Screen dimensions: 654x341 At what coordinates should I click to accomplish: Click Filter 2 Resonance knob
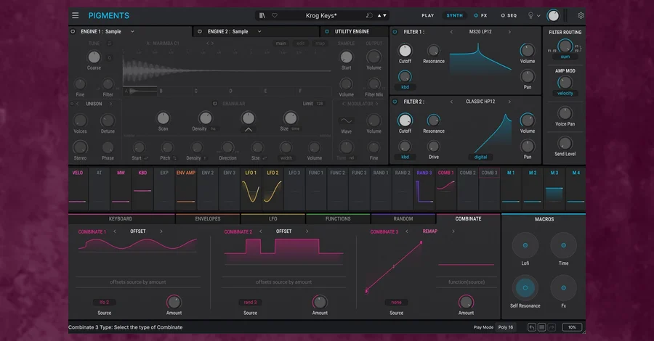point(433,120)
